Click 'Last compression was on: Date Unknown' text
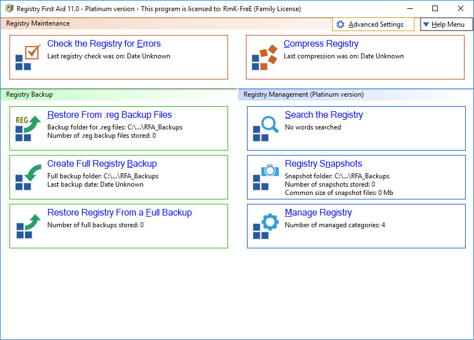 (344, 56)
